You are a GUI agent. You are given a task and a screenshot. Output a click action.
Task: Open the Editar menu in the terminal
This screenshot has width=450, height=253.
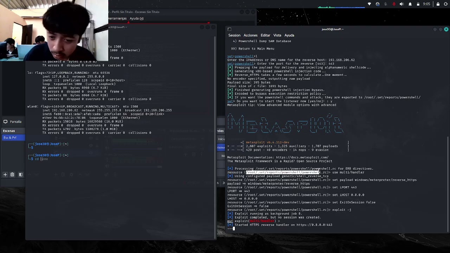coord(265,35)
